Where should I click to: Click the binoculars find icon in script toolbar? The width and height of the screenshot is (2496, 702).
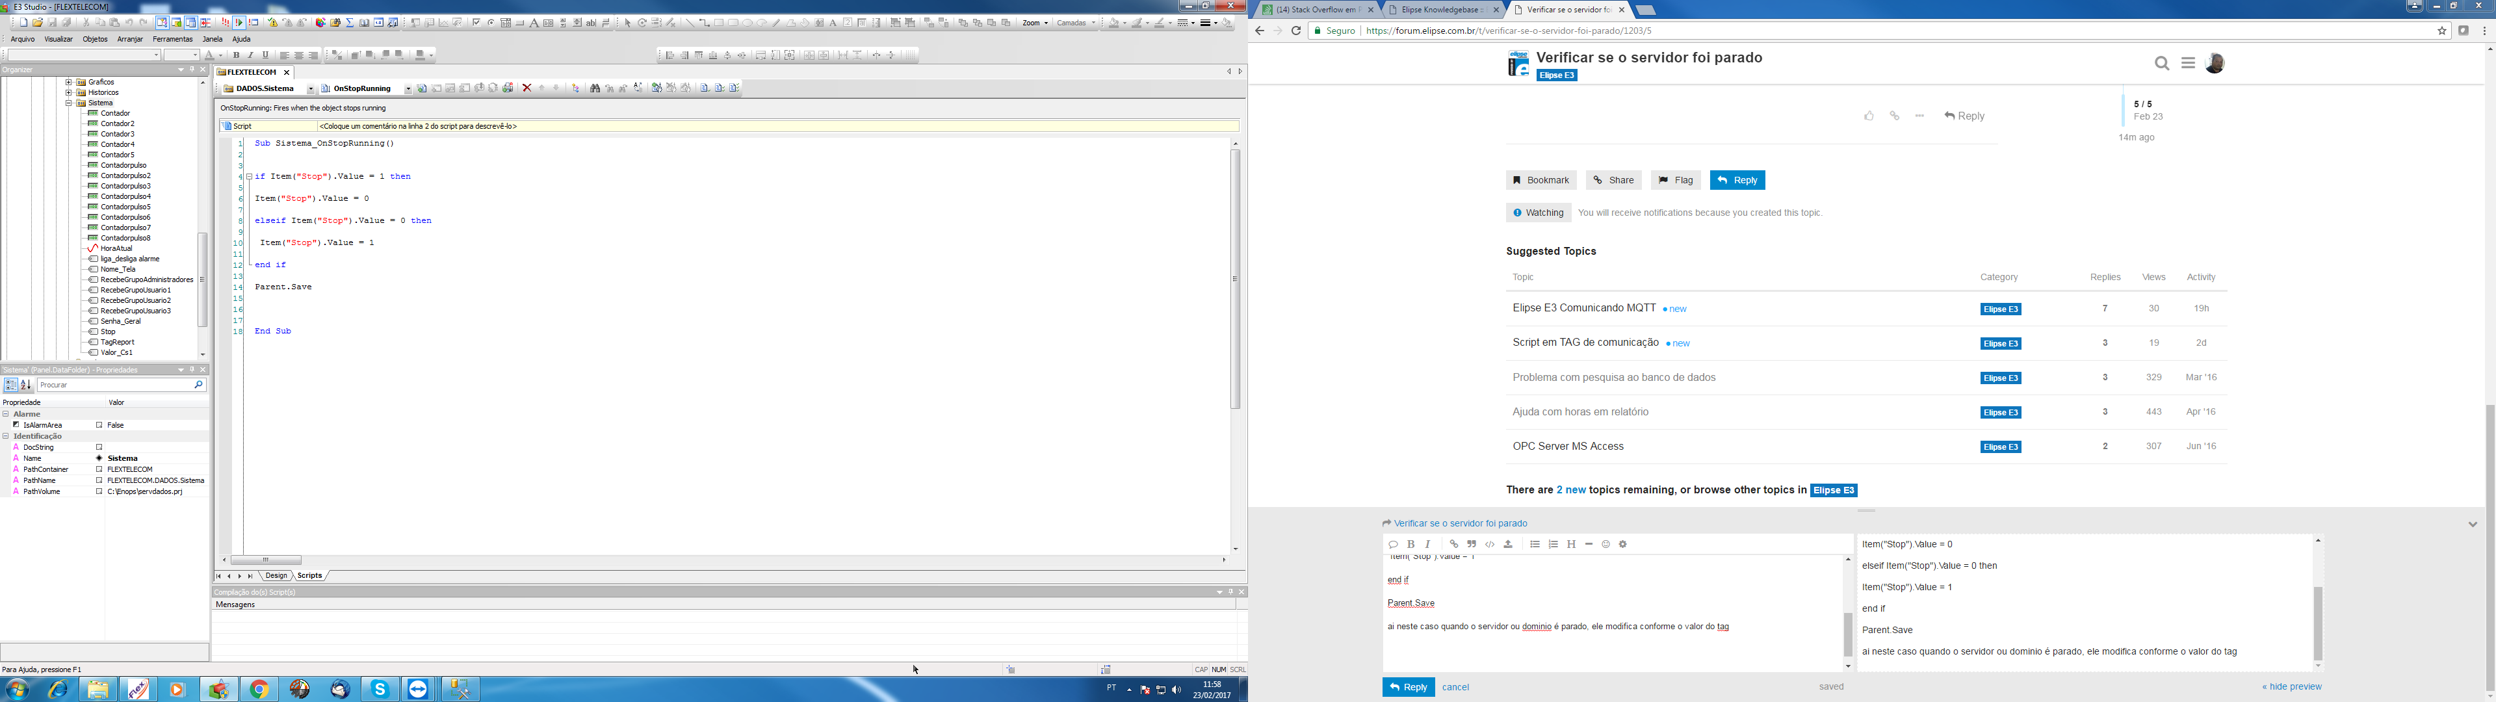pyautogui.click(x=595, y=88)
